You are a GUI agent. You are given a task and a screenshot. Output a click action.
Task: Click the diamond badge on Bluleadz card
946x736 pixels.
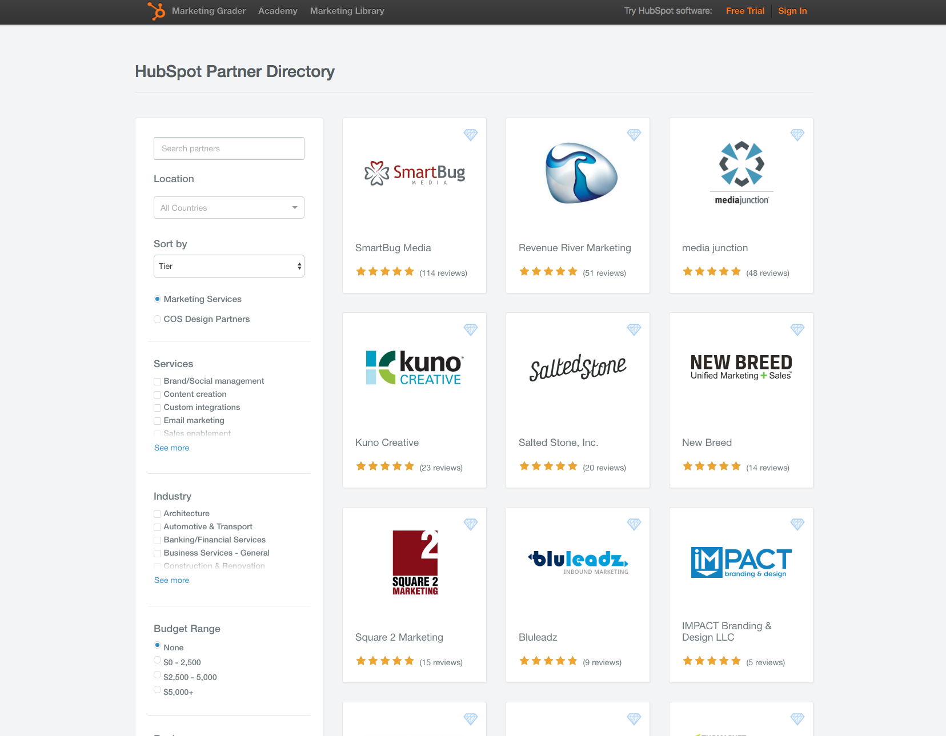(634, 524)
